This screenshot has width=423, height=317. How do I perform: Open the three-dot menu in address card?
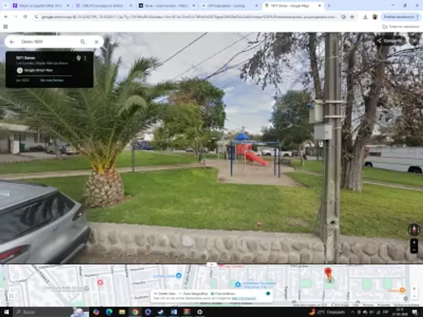click(x=85, y=58)
